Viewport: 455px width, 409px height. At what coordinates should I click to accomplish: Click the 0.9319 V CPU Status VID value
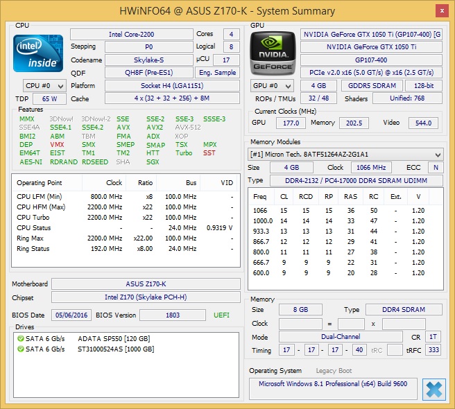pyautogui.click(x=219, y=228)
